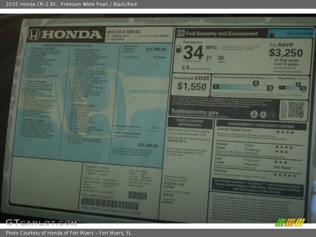Click the Rollover rating stars
316x237 pixels.
[285, 175]
